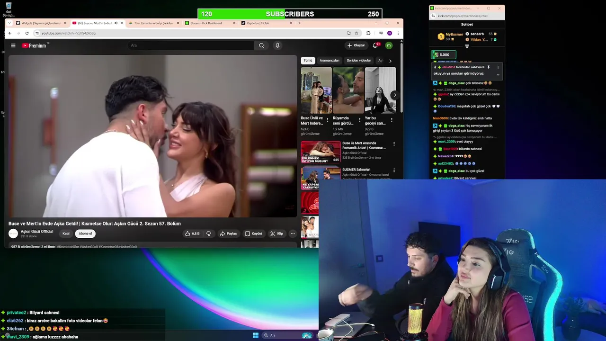606x341 pixels.
Task: Expand the Kick chat leaderboard arrow
Action: click(x=467, y=46)
